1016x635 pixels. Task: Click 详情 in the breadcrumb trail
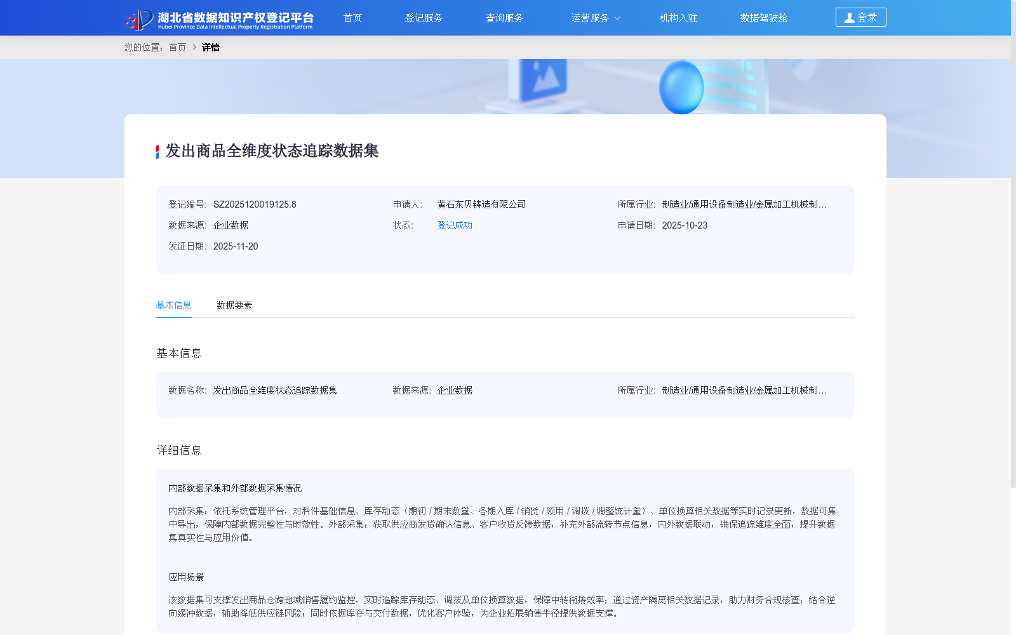210,48
